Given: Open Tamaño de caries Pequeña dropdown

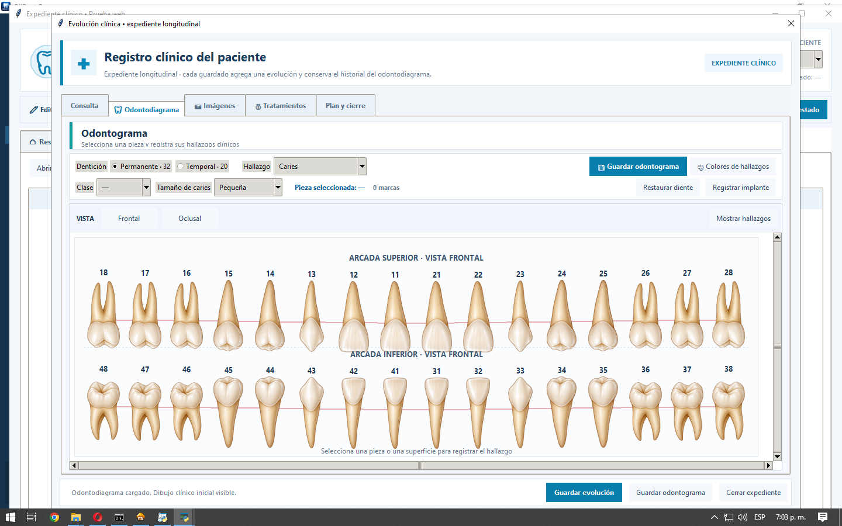Looking at the screenshot, I should [x=248, y=188].
